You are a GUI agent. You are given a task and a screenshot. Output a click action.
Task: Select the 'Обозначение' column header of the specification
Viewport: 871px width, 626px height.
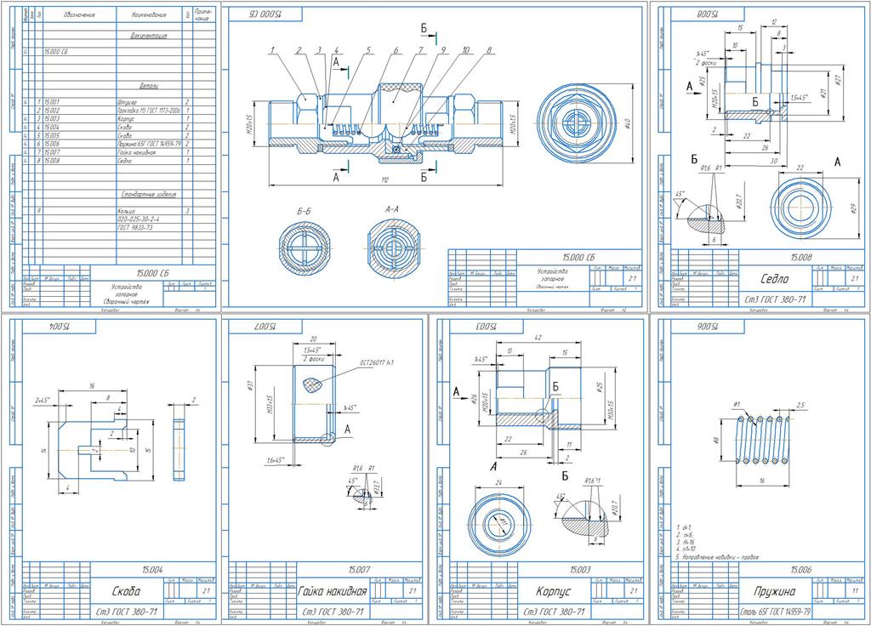pos(79,15)
